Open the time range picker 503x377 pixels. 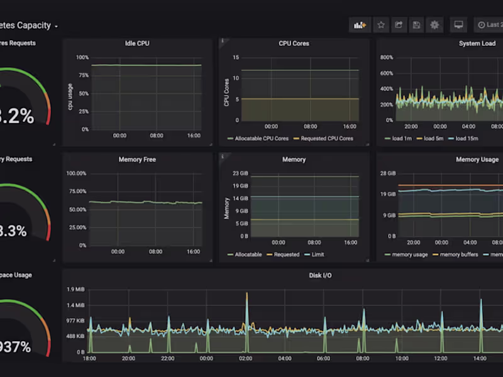(x=490, y=25)
